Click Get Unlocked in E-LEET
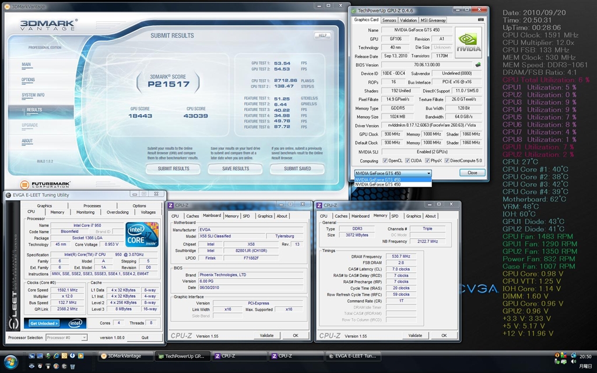 [44, 323]
